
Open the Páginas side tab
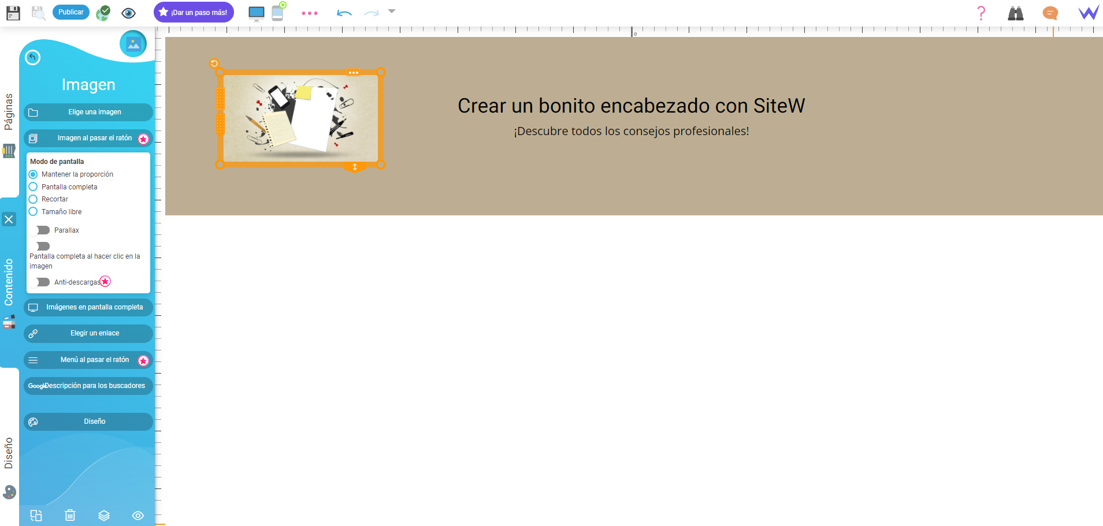(9, 111)
